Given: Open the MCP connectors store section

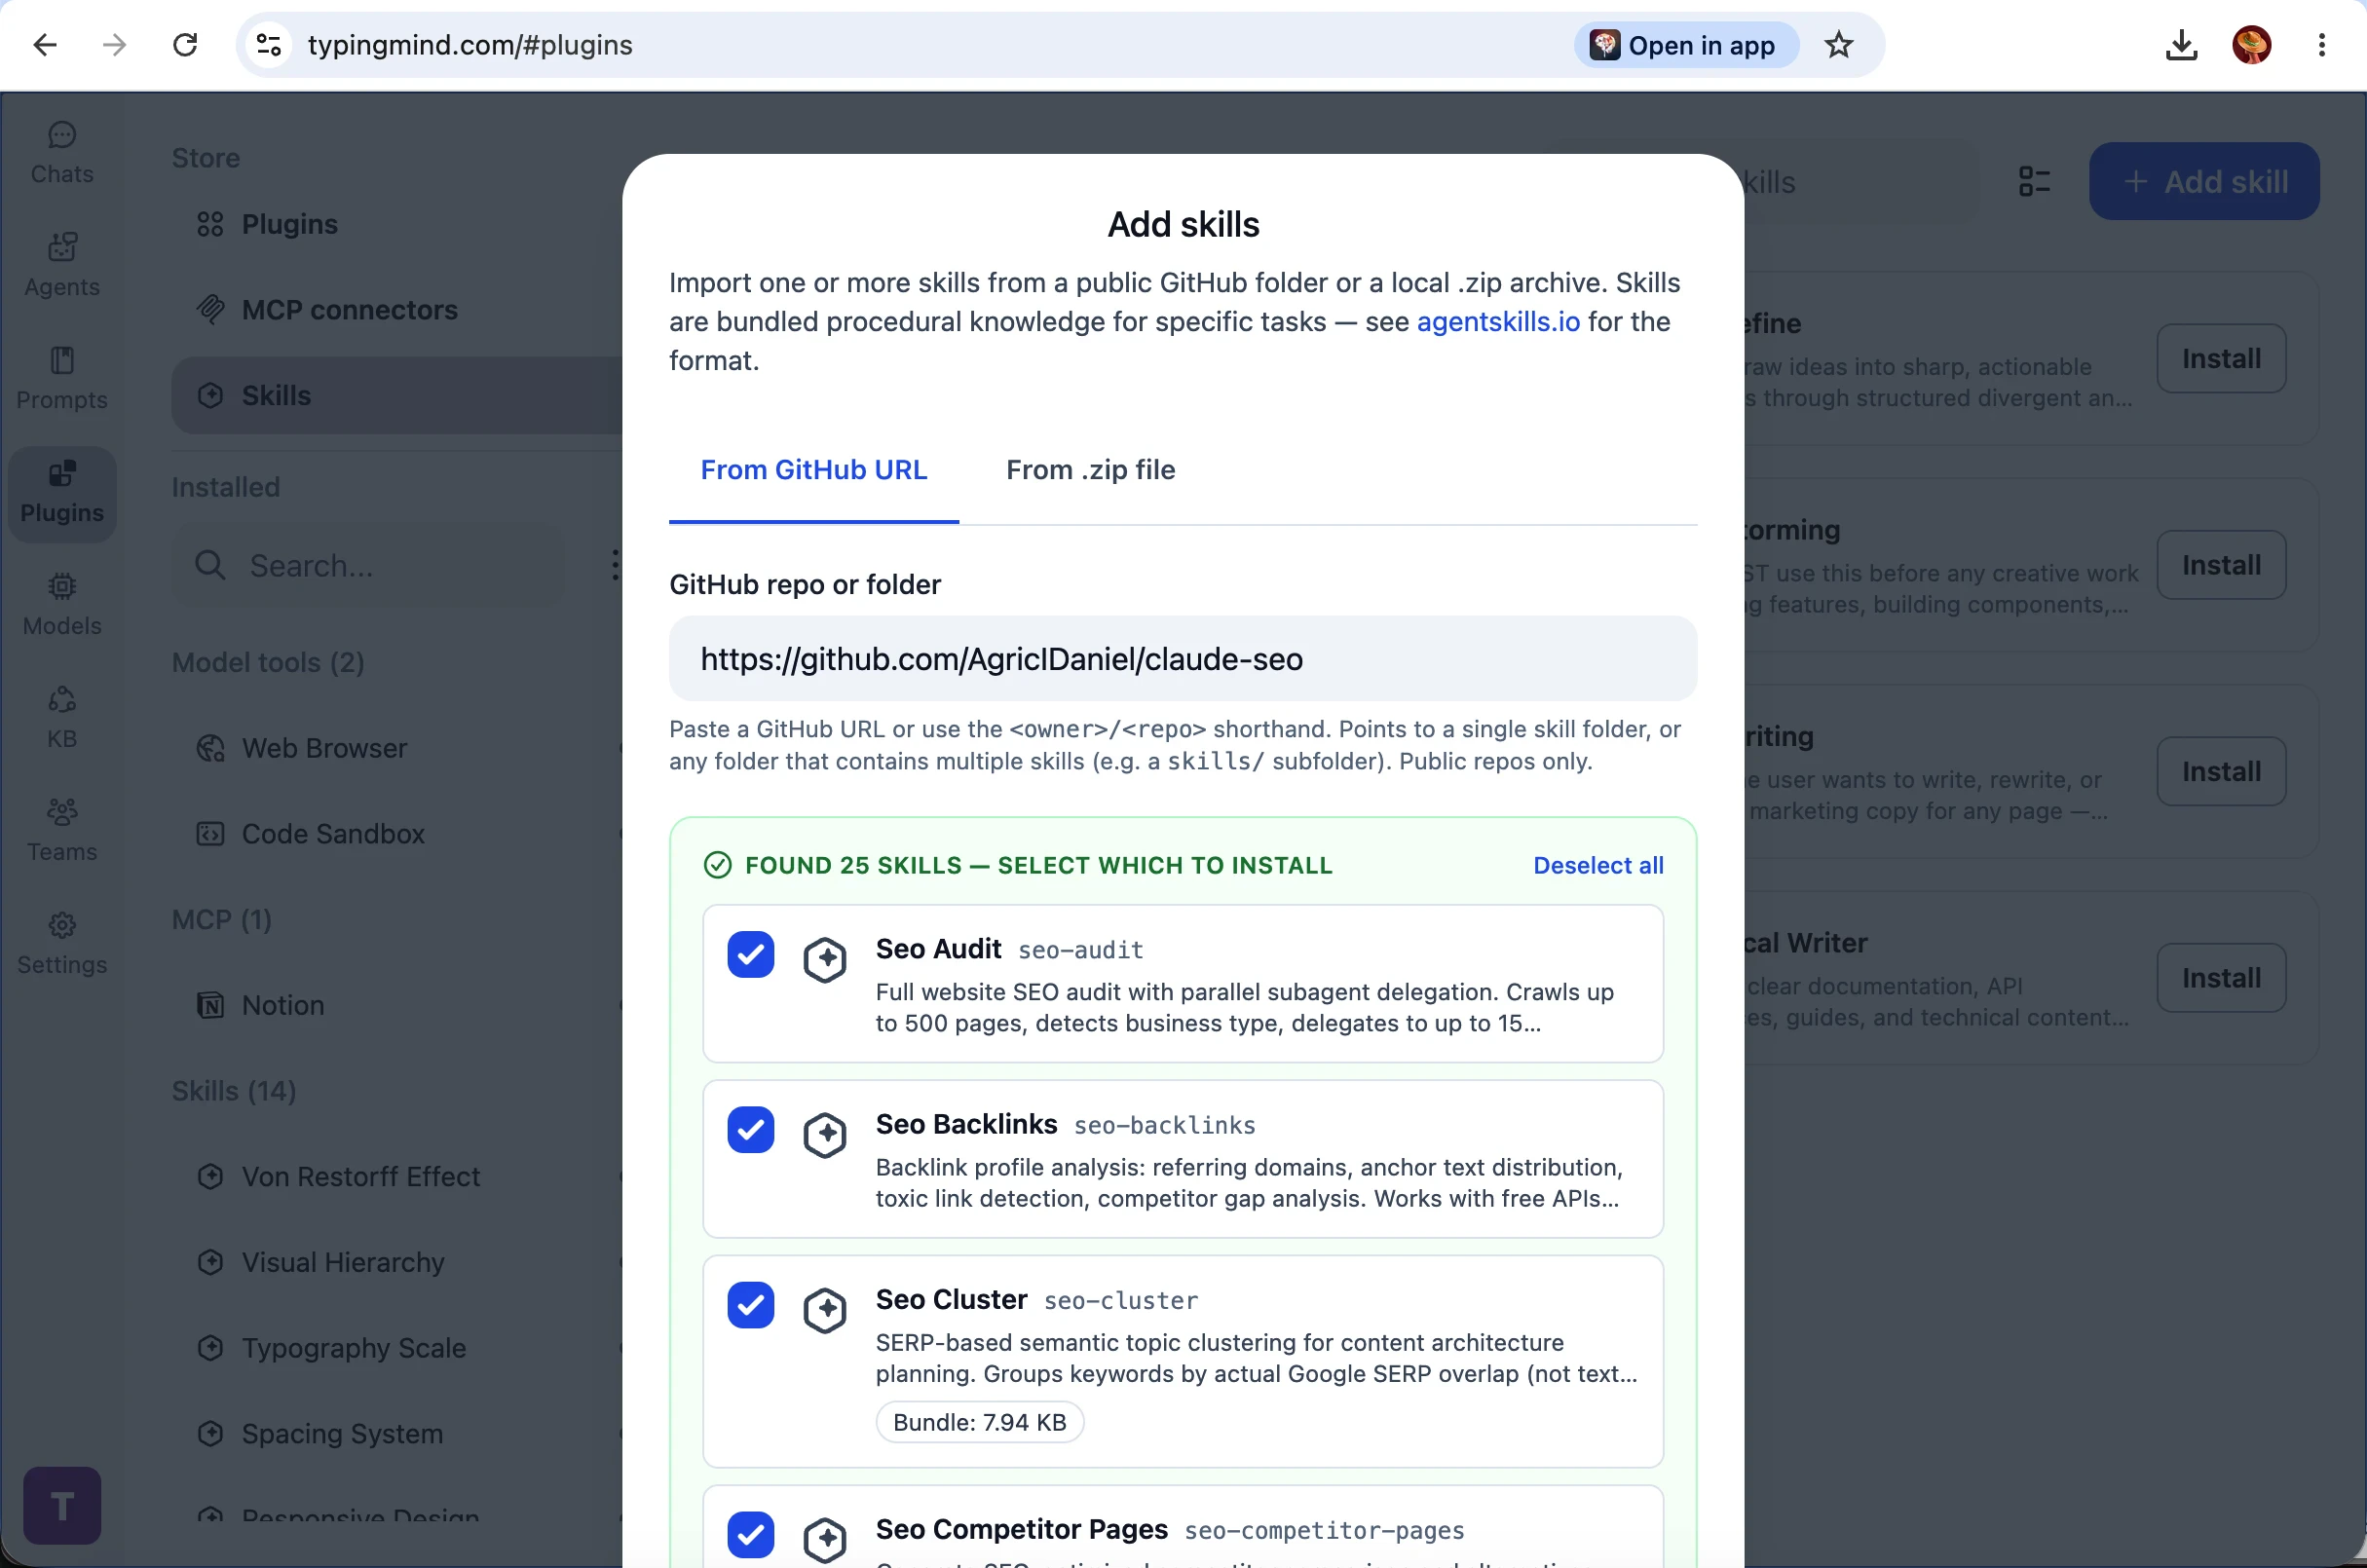Looking at the screenshot, I should click(397, 310).
